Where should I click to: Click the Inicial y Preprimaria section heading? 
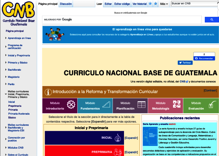tap(91, 128)
